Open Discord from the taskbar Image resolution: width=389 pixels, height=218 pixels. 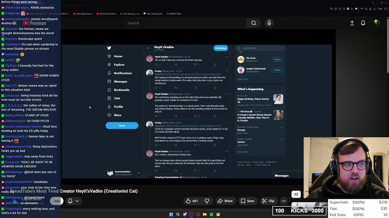click(x=185, y=214)
